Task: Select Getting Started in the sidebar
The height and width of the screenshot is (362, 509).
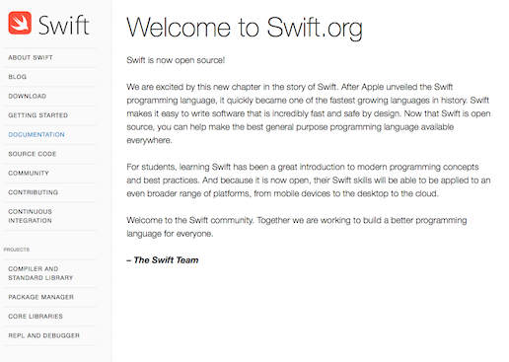Action: [x=37, y=115]
